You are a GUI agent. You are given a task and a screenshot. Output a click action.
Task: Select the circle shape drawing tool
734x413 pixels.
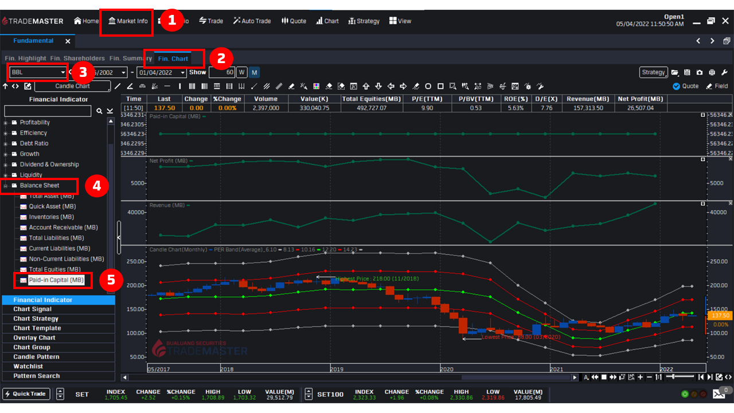428,87
